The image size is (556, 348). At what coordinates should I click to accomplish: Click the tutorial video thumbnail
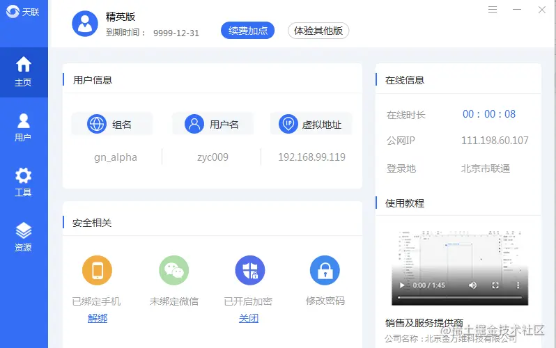pyautogui.click(x=460, y=267)
